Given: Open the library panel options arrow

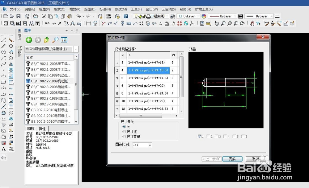Looking at the screenshot, I should click(x=67, y=31).
